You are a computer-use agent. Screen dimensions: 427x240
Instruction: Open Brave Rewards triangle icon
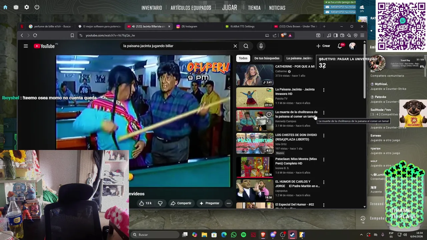click(290, 35)
